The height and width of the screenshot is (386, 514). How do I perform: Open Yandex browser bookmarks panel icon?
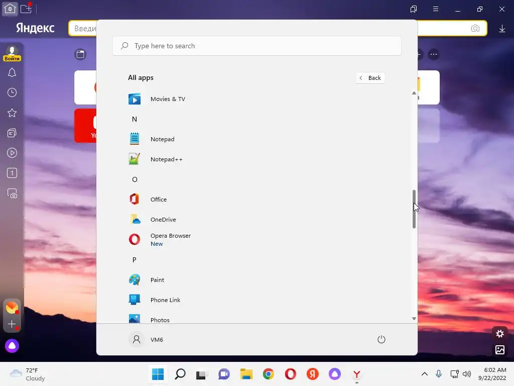414,9
